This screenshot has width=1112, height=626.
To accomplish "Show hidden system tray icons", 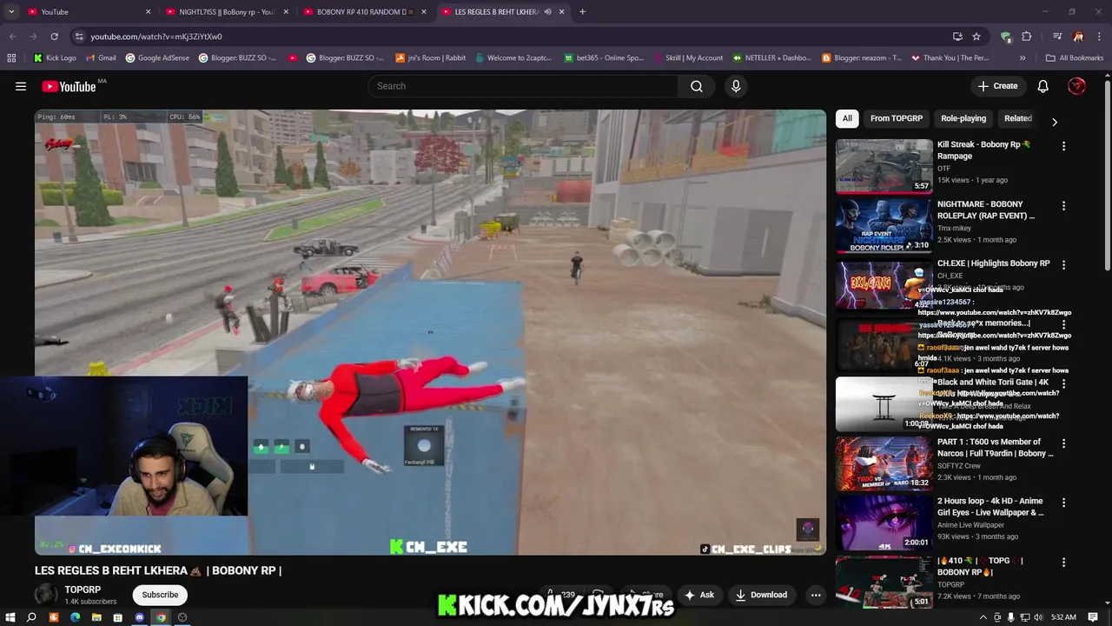I will (x=983, y=617).
